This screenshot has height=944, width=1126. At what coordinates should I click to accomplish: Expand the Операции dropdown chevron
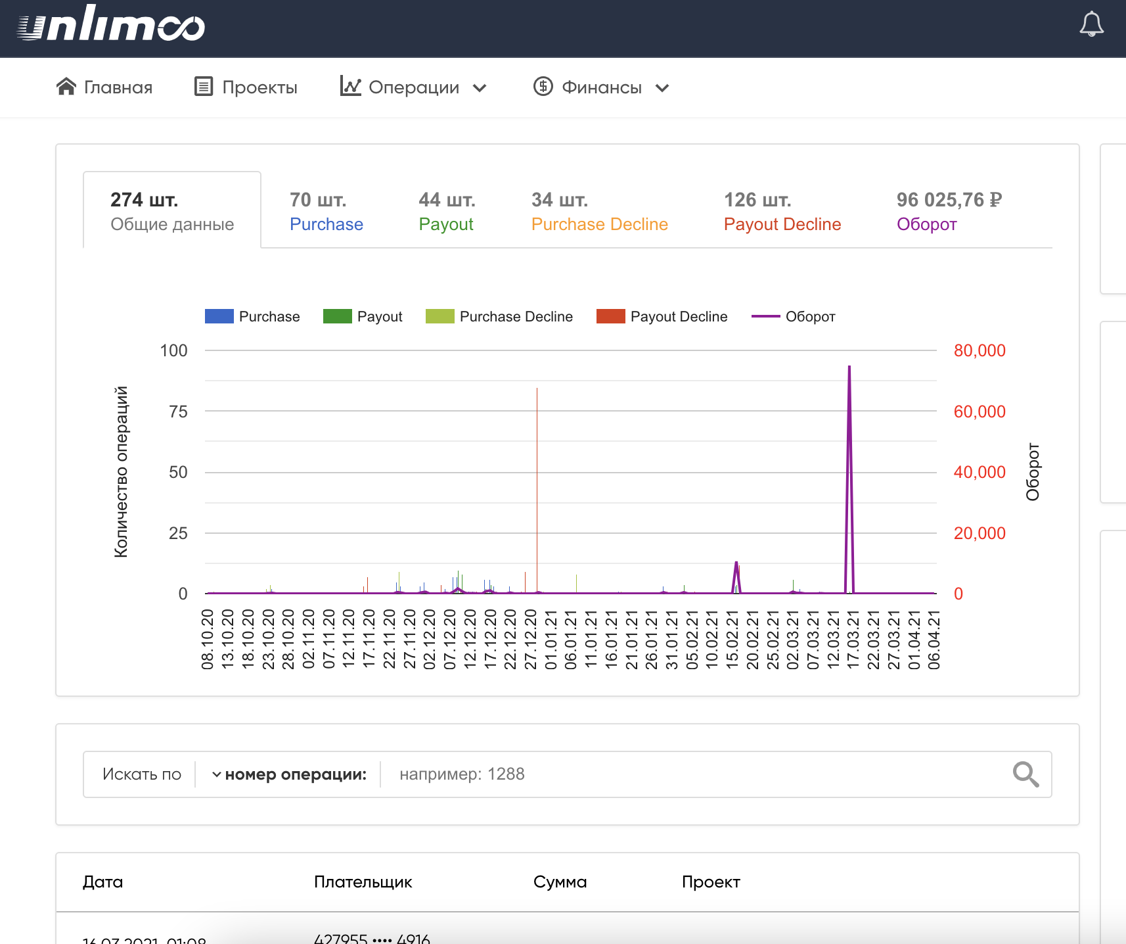click(480, 88)
